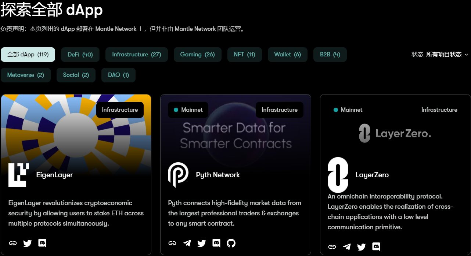This screenshot has width=471, height=256.
Task: Toggle the DeFi (40) filter
Action: pyautogui.click(x=80, y=54)
